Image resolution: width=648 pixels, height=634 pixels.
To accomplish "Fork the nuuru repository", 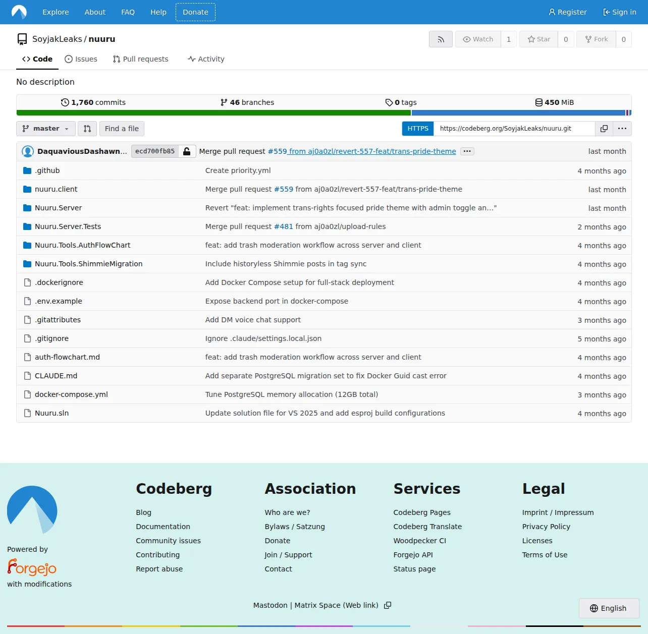I will tap(597, 39).
